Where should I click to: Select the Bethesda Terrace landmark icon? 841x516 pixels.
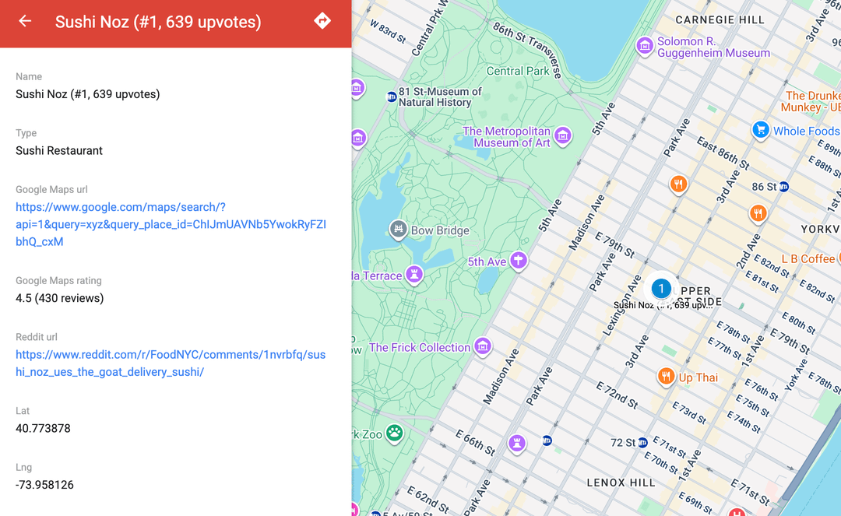(414, 275)
